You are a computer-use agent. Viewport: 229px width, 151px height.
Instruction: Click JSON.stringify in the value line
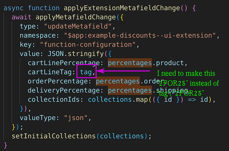(x=76, y=54)
